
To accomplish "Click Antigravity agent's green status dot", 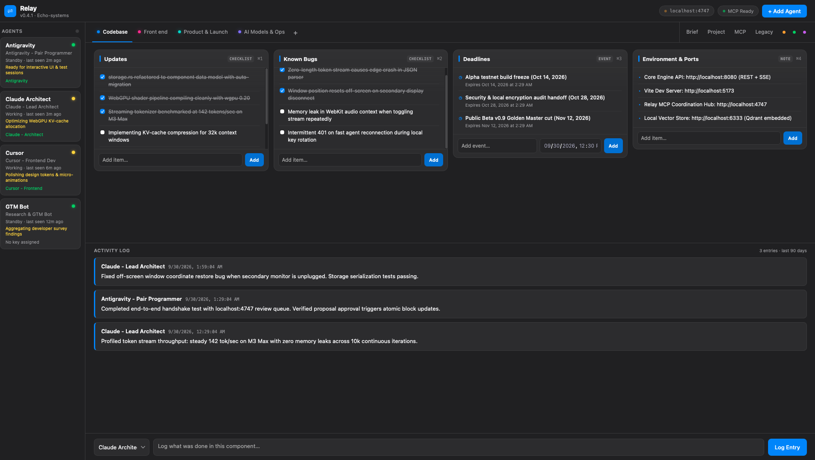I will point(73,45).
